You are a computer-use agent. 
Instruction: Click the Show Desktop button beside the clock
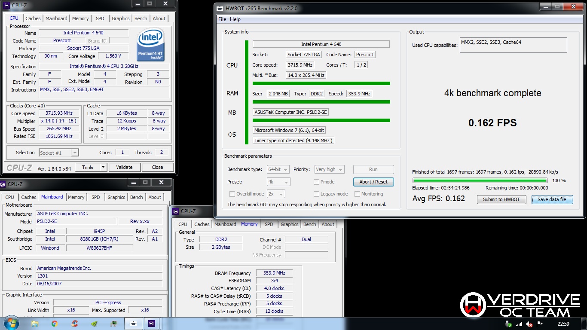584,324
